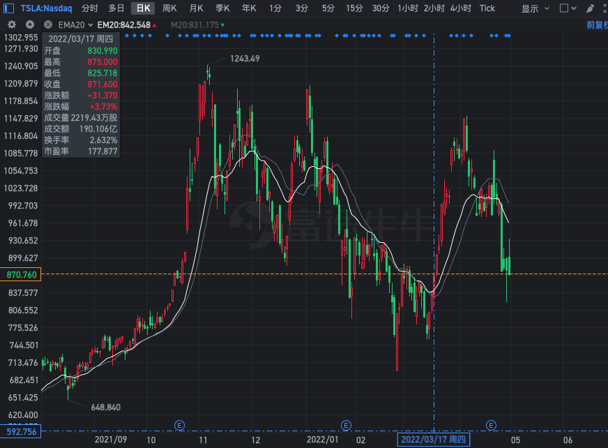Open the EMA20 indicator dropdown
Screen dimensions: 608x448
(75, 25)
